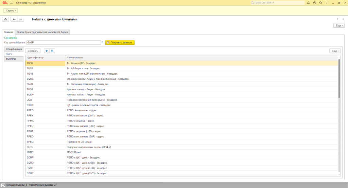Click the 1C logo icon
This screenshot has height=188, width=348.
[x=5, y=3]
